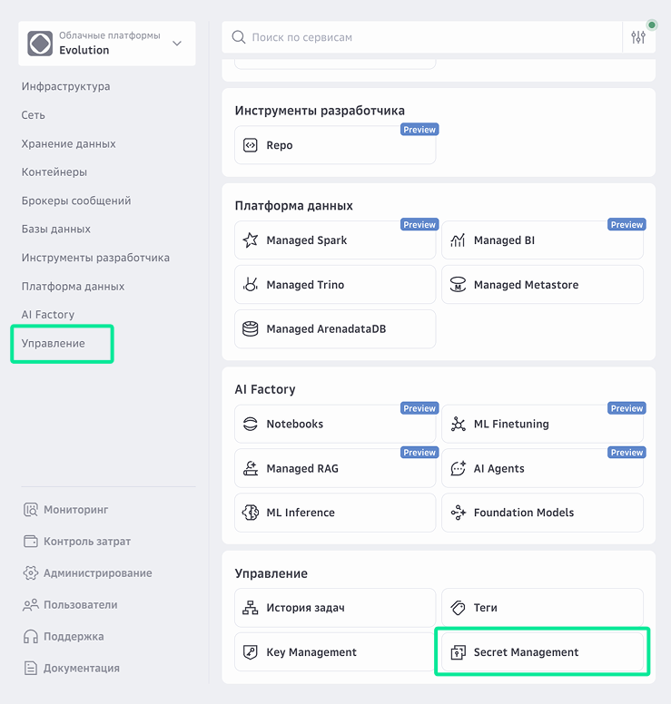Expand the Evolution platform dropdown chevron

(177, 44)
